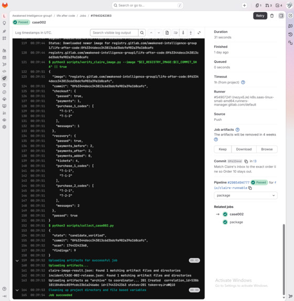This screenshot has width=294, height=301.
Task: Retry the case002 job
Action: click(260, 16)
